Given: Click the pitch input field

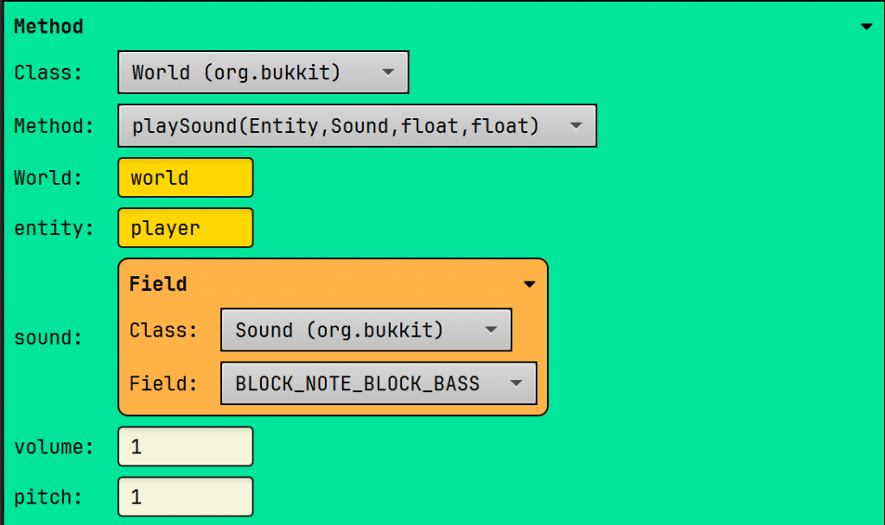Looking at the screenshot, I should (x=185, y=497).
